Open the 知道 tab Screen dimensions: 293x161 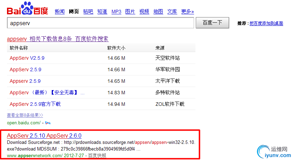(102, 12)
